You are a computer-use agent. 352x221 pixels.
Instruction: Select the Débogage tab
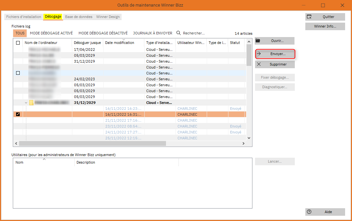click(53, 17)
